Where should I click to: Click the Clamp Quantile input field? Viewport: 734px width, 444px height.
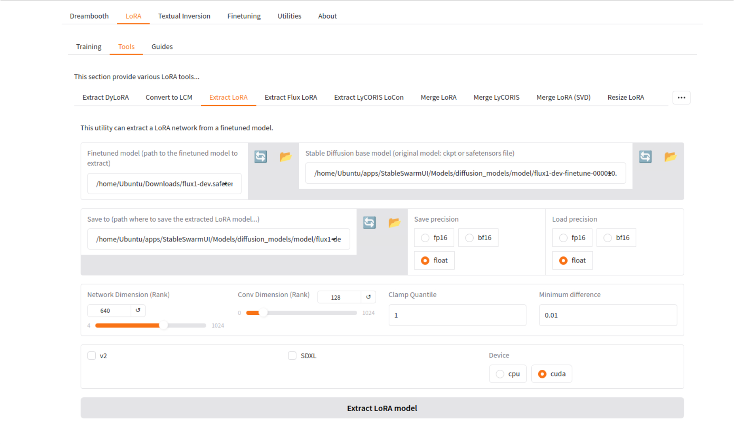click(457, 315)
